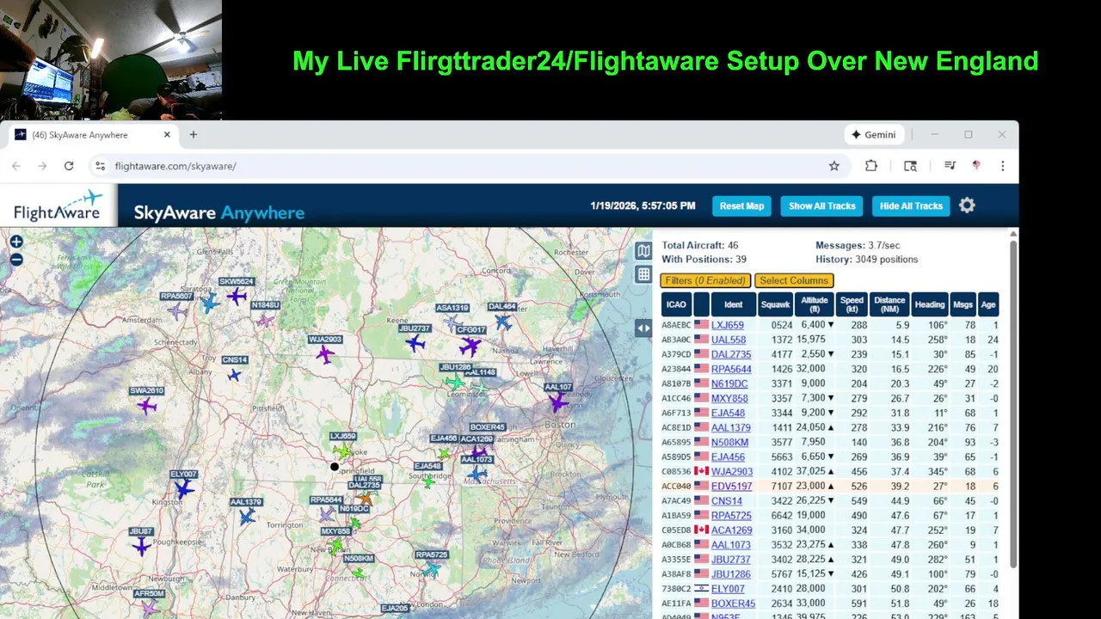
Task: Bookmark this page with star icon
Action: 833,166
